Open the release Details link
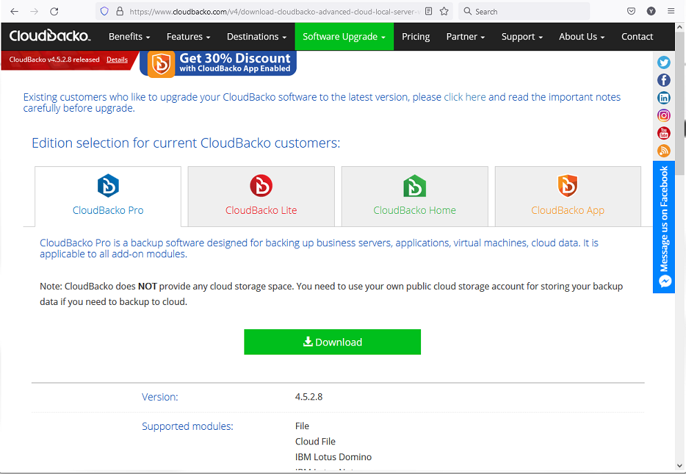The height and width of the screenshot is (474, 686). (x=117, y=60)
